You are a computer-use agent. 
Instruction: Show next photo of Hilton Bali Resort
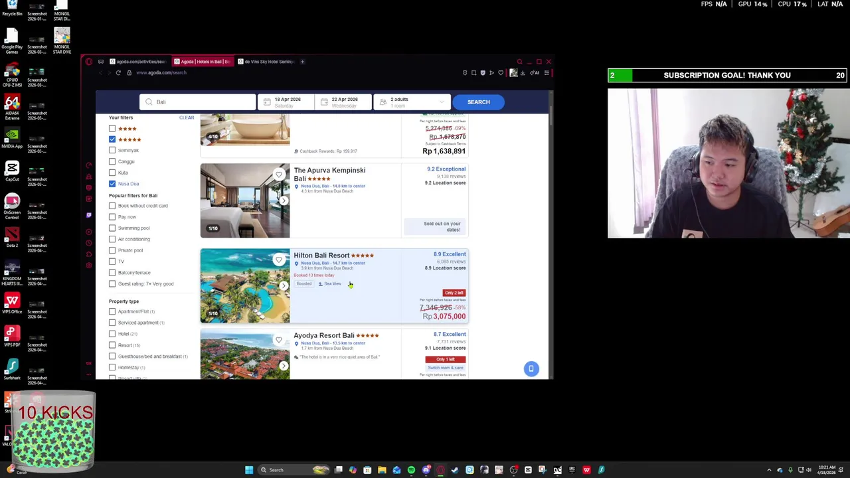pos(284,286)
